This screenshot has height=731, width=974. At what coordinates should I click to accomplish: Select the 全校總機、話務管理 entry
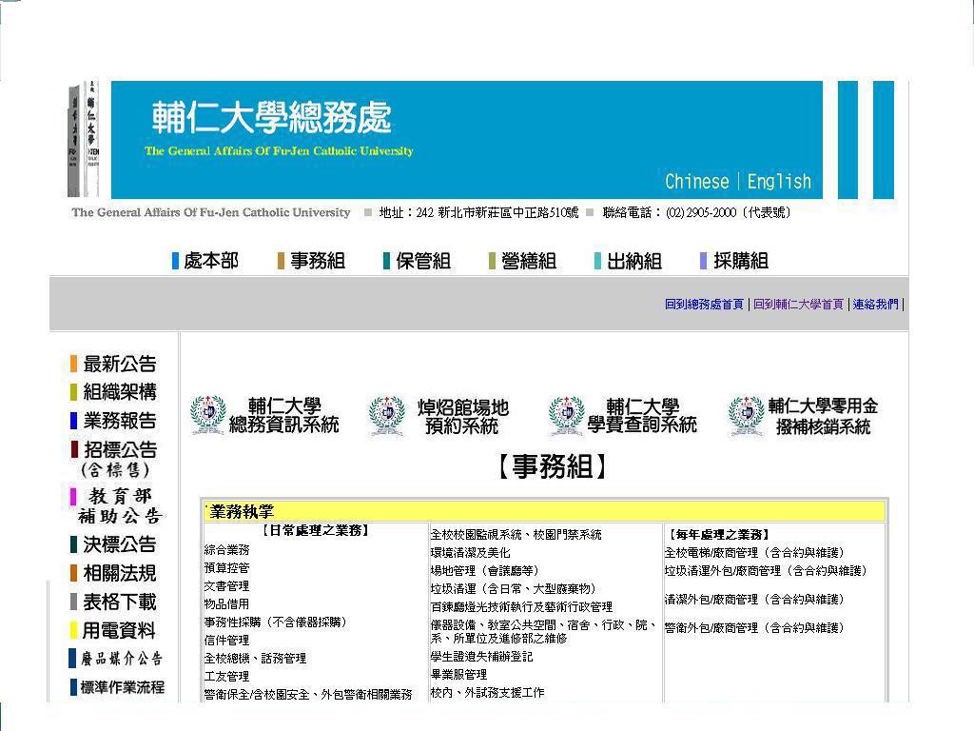[x=255, y=659]
